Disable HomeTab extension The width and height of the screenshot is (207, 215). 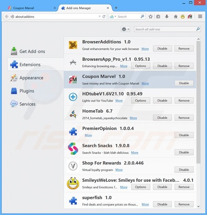click(162, 118)
